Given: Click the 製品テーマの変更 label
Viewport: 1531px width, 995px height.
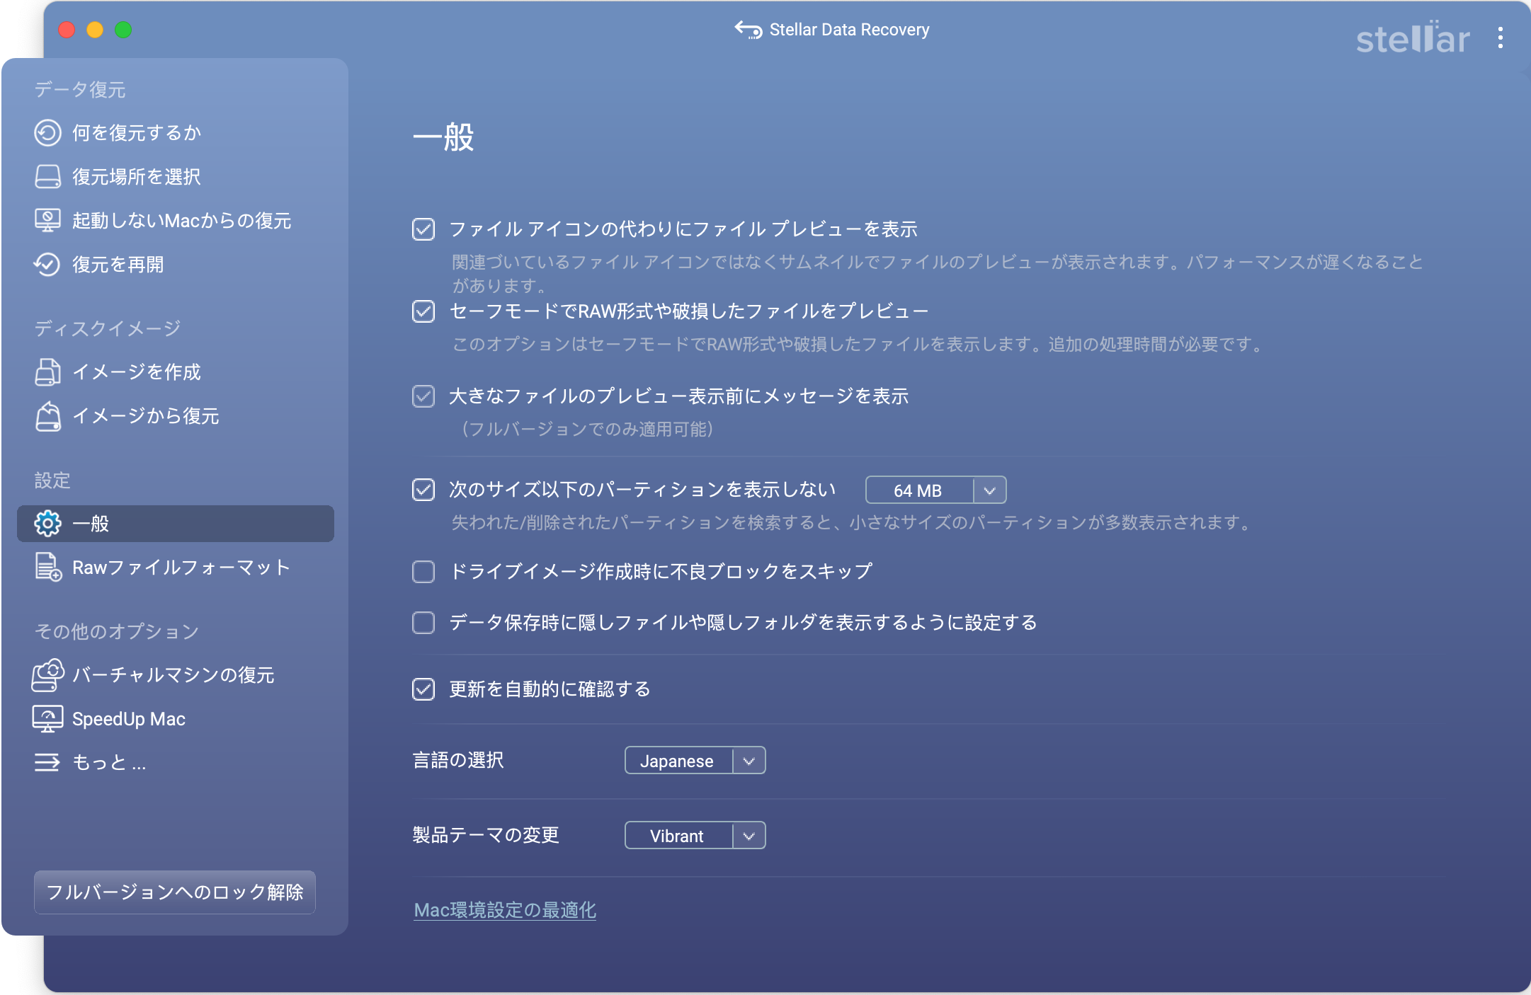Looking at the screenshot, I should [486, 836].
